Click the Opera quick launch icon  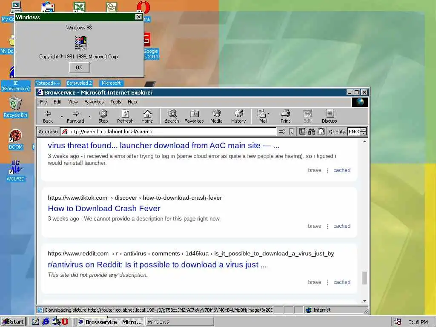click(65, 322)
